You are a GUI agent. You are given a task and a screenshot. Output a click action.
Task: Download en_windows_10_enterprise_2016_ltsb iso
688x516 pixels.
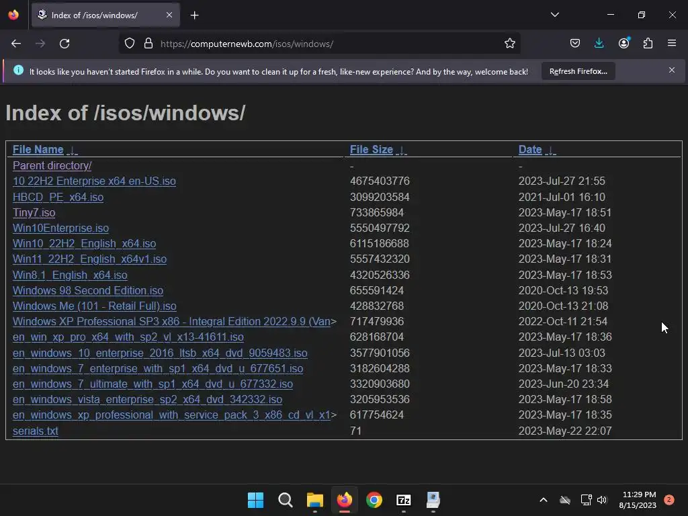coord(160,353)
